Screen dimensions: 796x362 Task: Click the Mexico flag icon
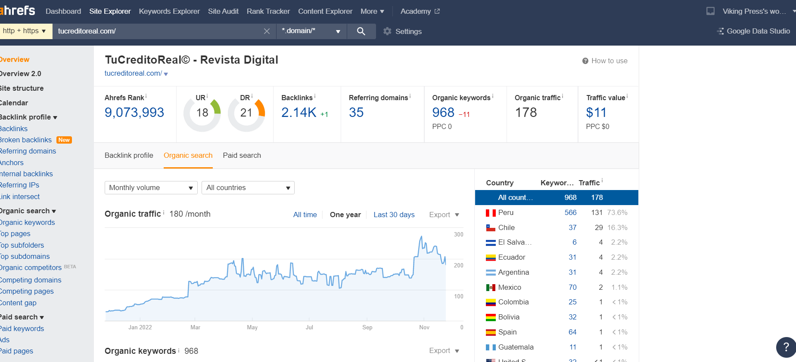coord(491,288)
